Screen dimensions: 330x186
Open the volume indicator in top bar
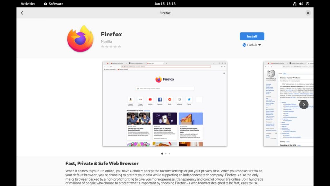(x=301, y=4)
